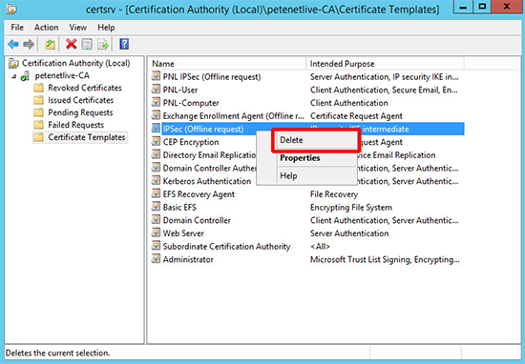This screenshot has width=525, height=364.
Task: Select the Domain Controller template name
Action: [x=197, y=220]
